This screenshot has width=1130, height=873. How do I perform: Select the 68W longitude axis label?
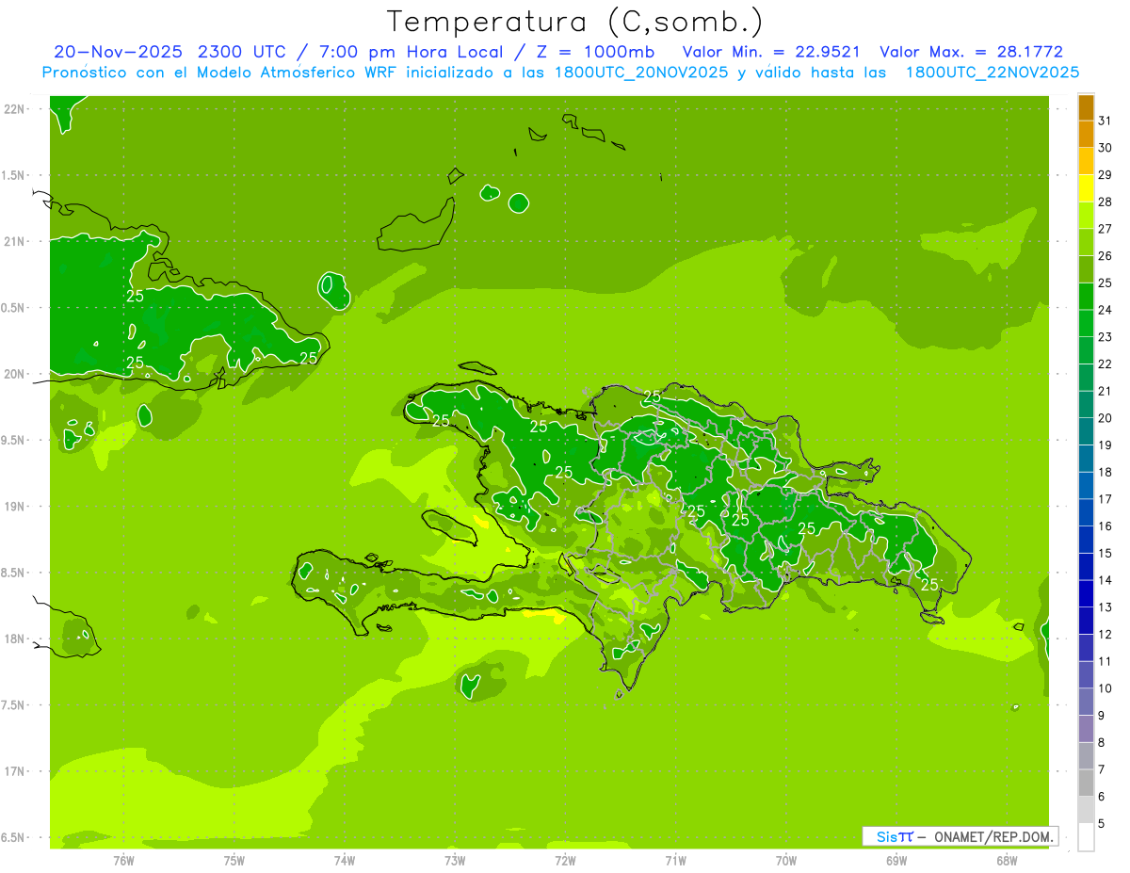pos(1006,860)
